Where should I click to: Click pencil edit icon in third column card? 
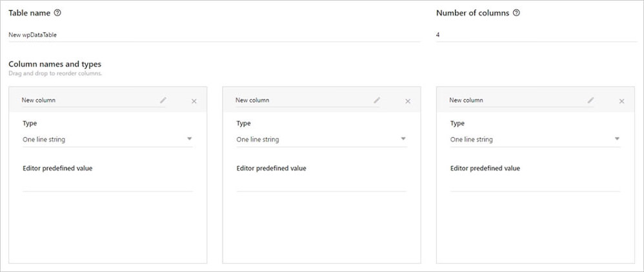click(x=590, y=100)
